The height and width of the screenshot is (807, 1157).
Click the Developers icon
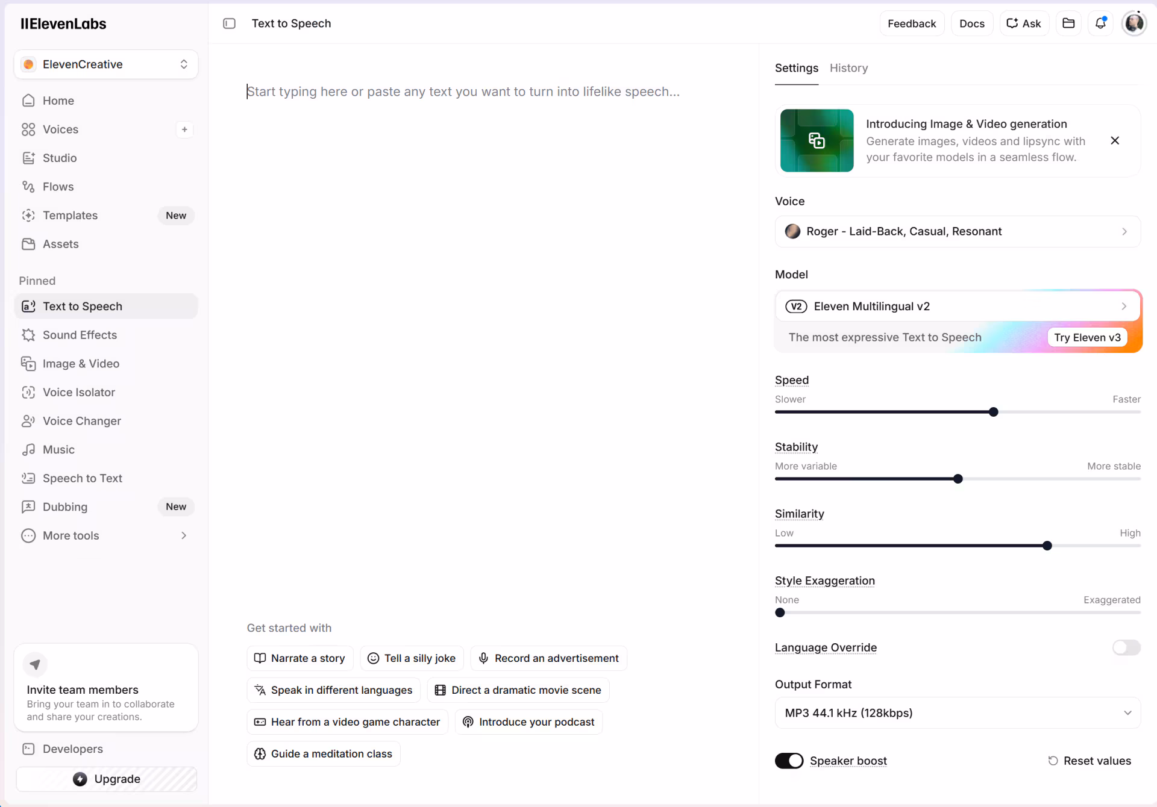point(28,749)
